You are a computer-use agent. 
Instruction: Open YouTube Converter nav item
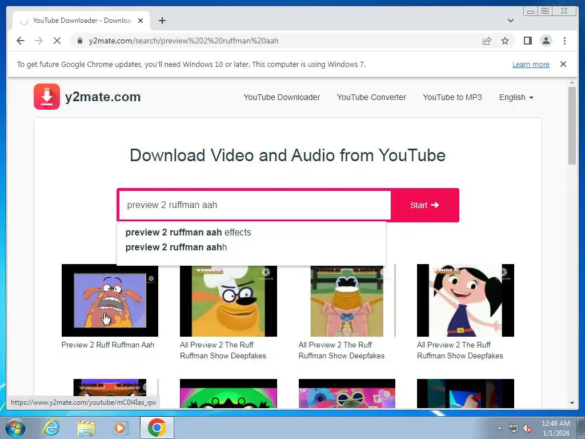tap(371, 97)
